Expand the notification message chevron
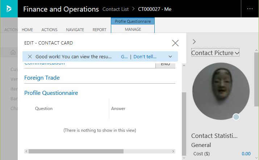 (170, 56)
